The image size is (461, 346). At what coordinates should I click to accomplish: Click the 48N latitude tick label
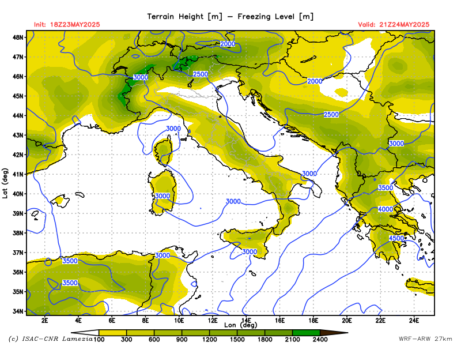pyautogui.click(x=18, y=37)
